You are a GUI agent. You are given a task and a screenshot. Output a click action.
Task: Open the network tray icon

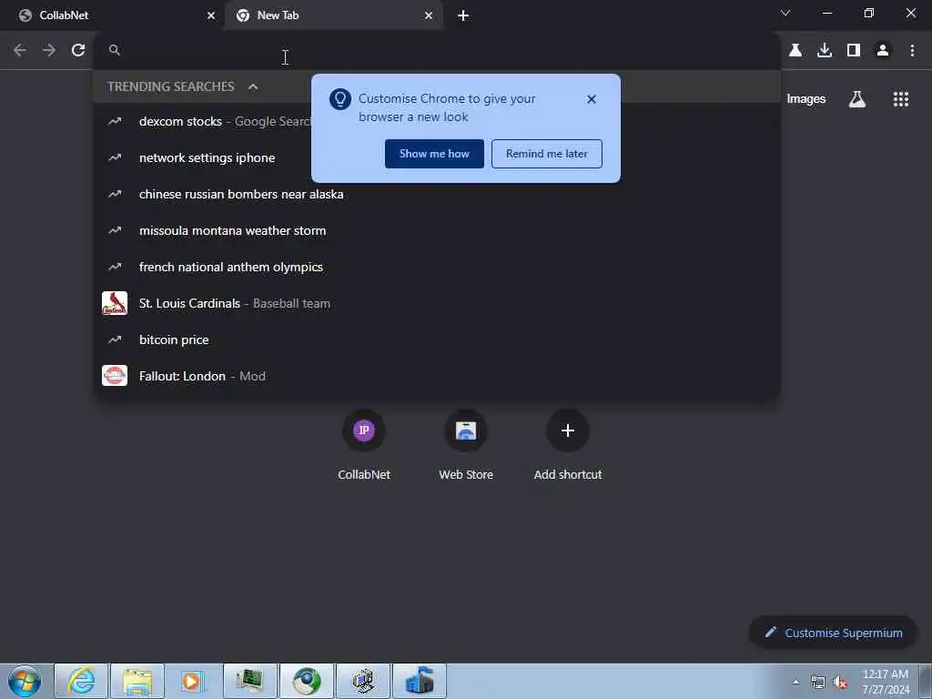818,683
